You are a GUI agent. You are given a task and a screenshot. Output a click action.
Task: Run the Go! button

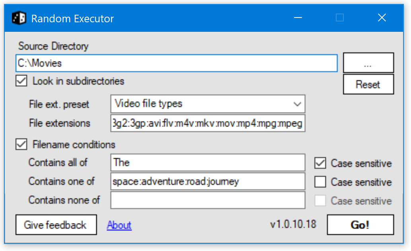tap(360, 225)
